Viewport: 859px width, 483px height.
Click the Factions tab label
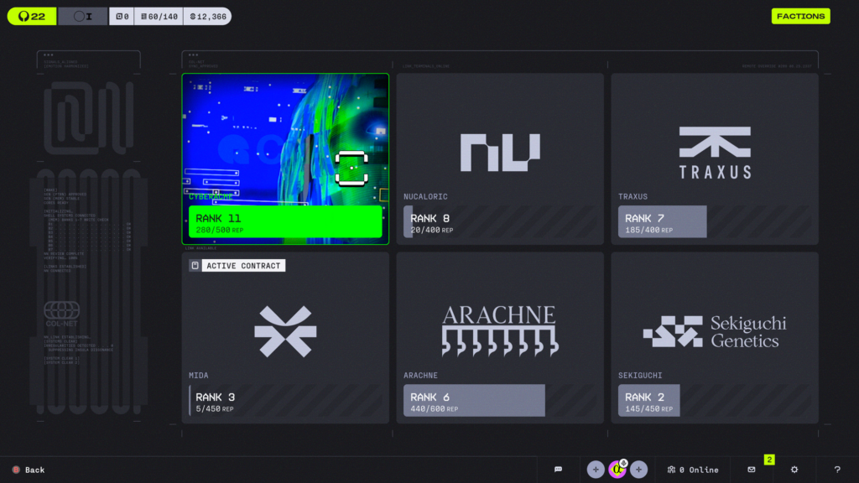(800, 16)
